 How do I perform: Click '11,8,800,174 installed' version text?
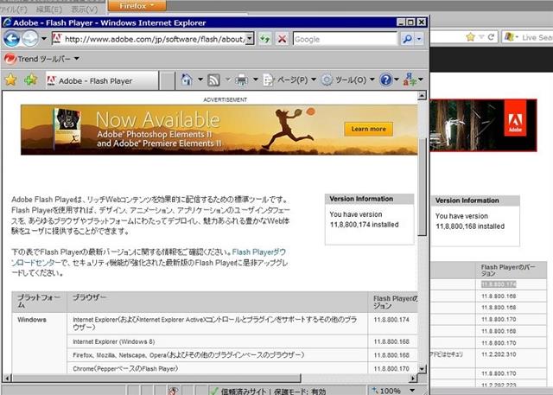tap(364, 225)
